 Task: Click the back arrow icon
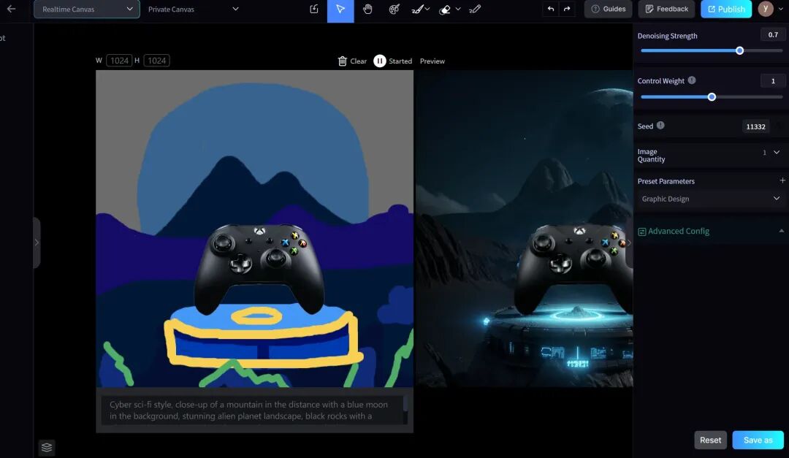click(11, 9)
